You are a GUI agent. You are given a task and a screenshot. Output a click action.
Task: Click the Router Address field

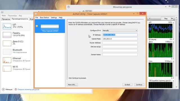tap(120, 43)
